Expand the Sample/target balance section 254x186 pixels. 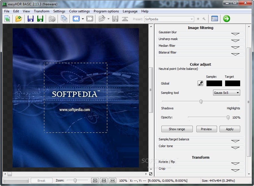[x=235, y=141]
